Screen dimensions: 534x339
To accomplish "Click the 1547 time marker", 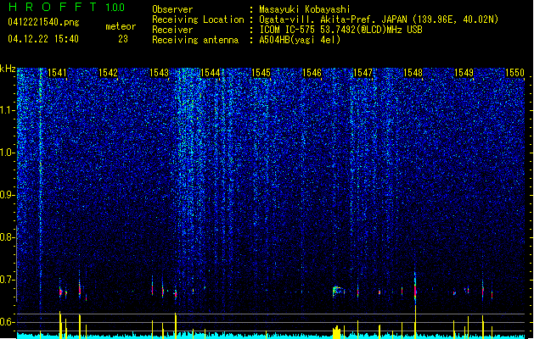I will click(x=363, y=73).
